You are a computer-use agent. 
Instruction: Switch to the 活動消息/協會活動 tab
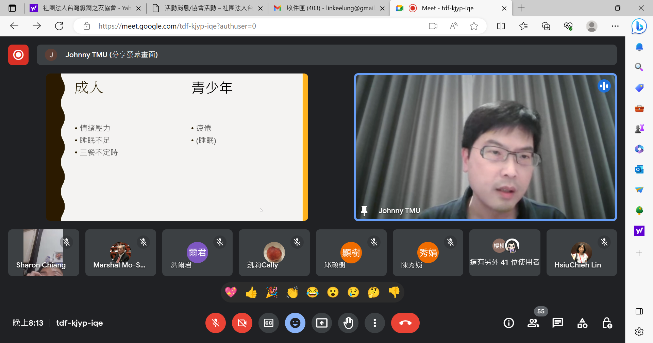coord(207,8)
